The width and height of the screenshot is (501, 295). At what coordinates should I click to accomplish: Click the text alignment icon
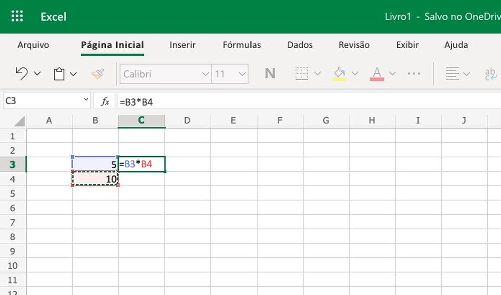(x=453, y=73)
